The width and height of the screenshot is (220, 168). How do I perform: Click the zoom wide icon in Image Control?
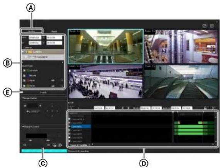[x=25, y=106]
